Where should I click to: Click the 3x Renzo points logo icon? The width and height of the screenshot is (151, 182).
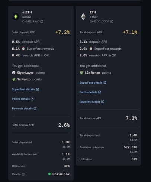pos(14,79)
